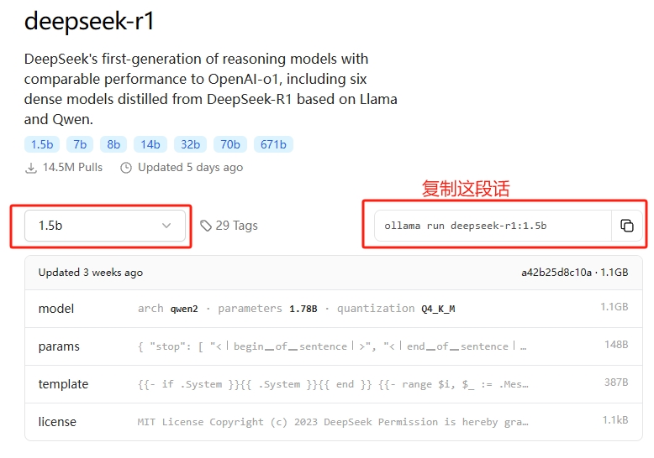Pick the 70b size tag
Screen dimensions: 654x458
pos(229,144)
